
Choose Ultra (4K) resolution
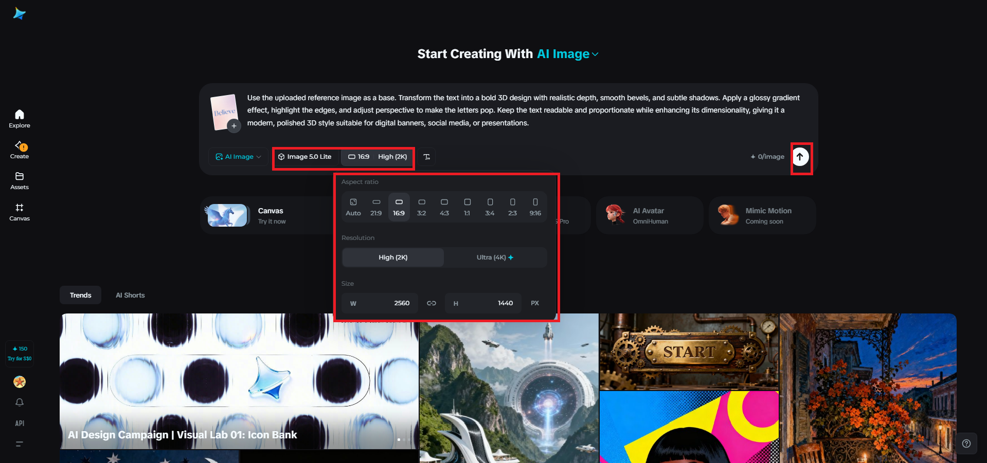pos(495,257)
